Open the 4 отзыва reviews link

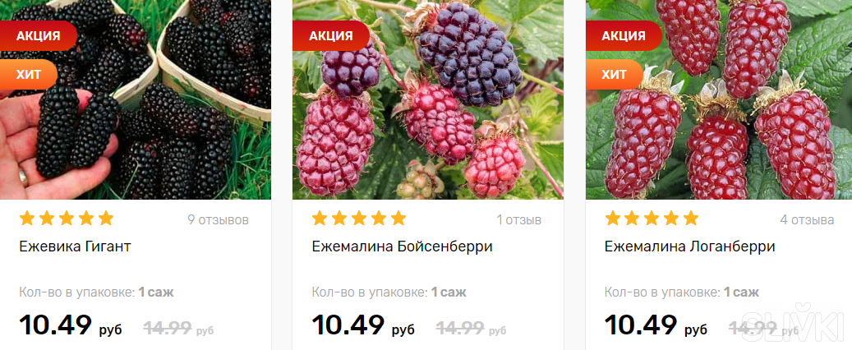[807, 220]
